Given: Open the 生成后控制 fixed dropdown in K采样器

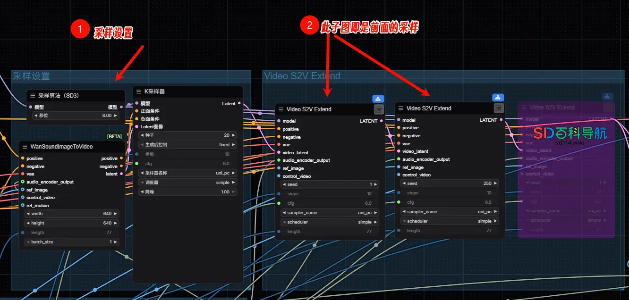Looking at the screenshot, I should click(187, 145).
